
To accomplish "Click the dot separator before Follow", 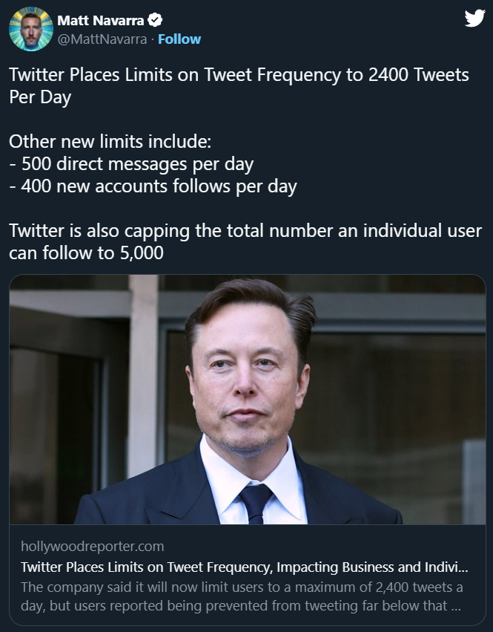I will click(x=153, y=39).
